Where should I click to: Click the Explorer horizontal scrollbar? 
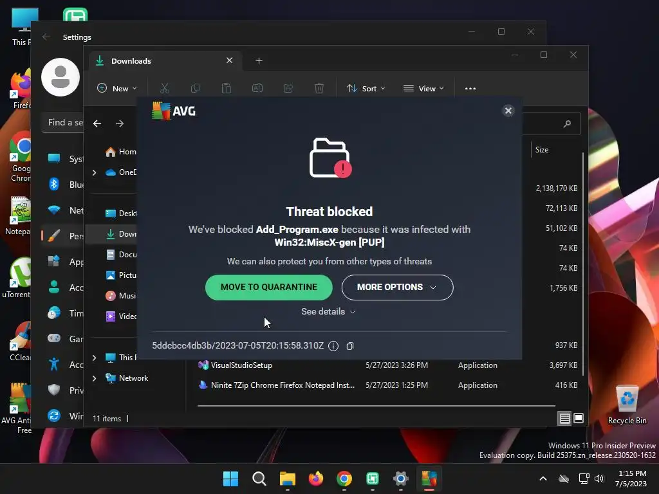tap(376, 406)
